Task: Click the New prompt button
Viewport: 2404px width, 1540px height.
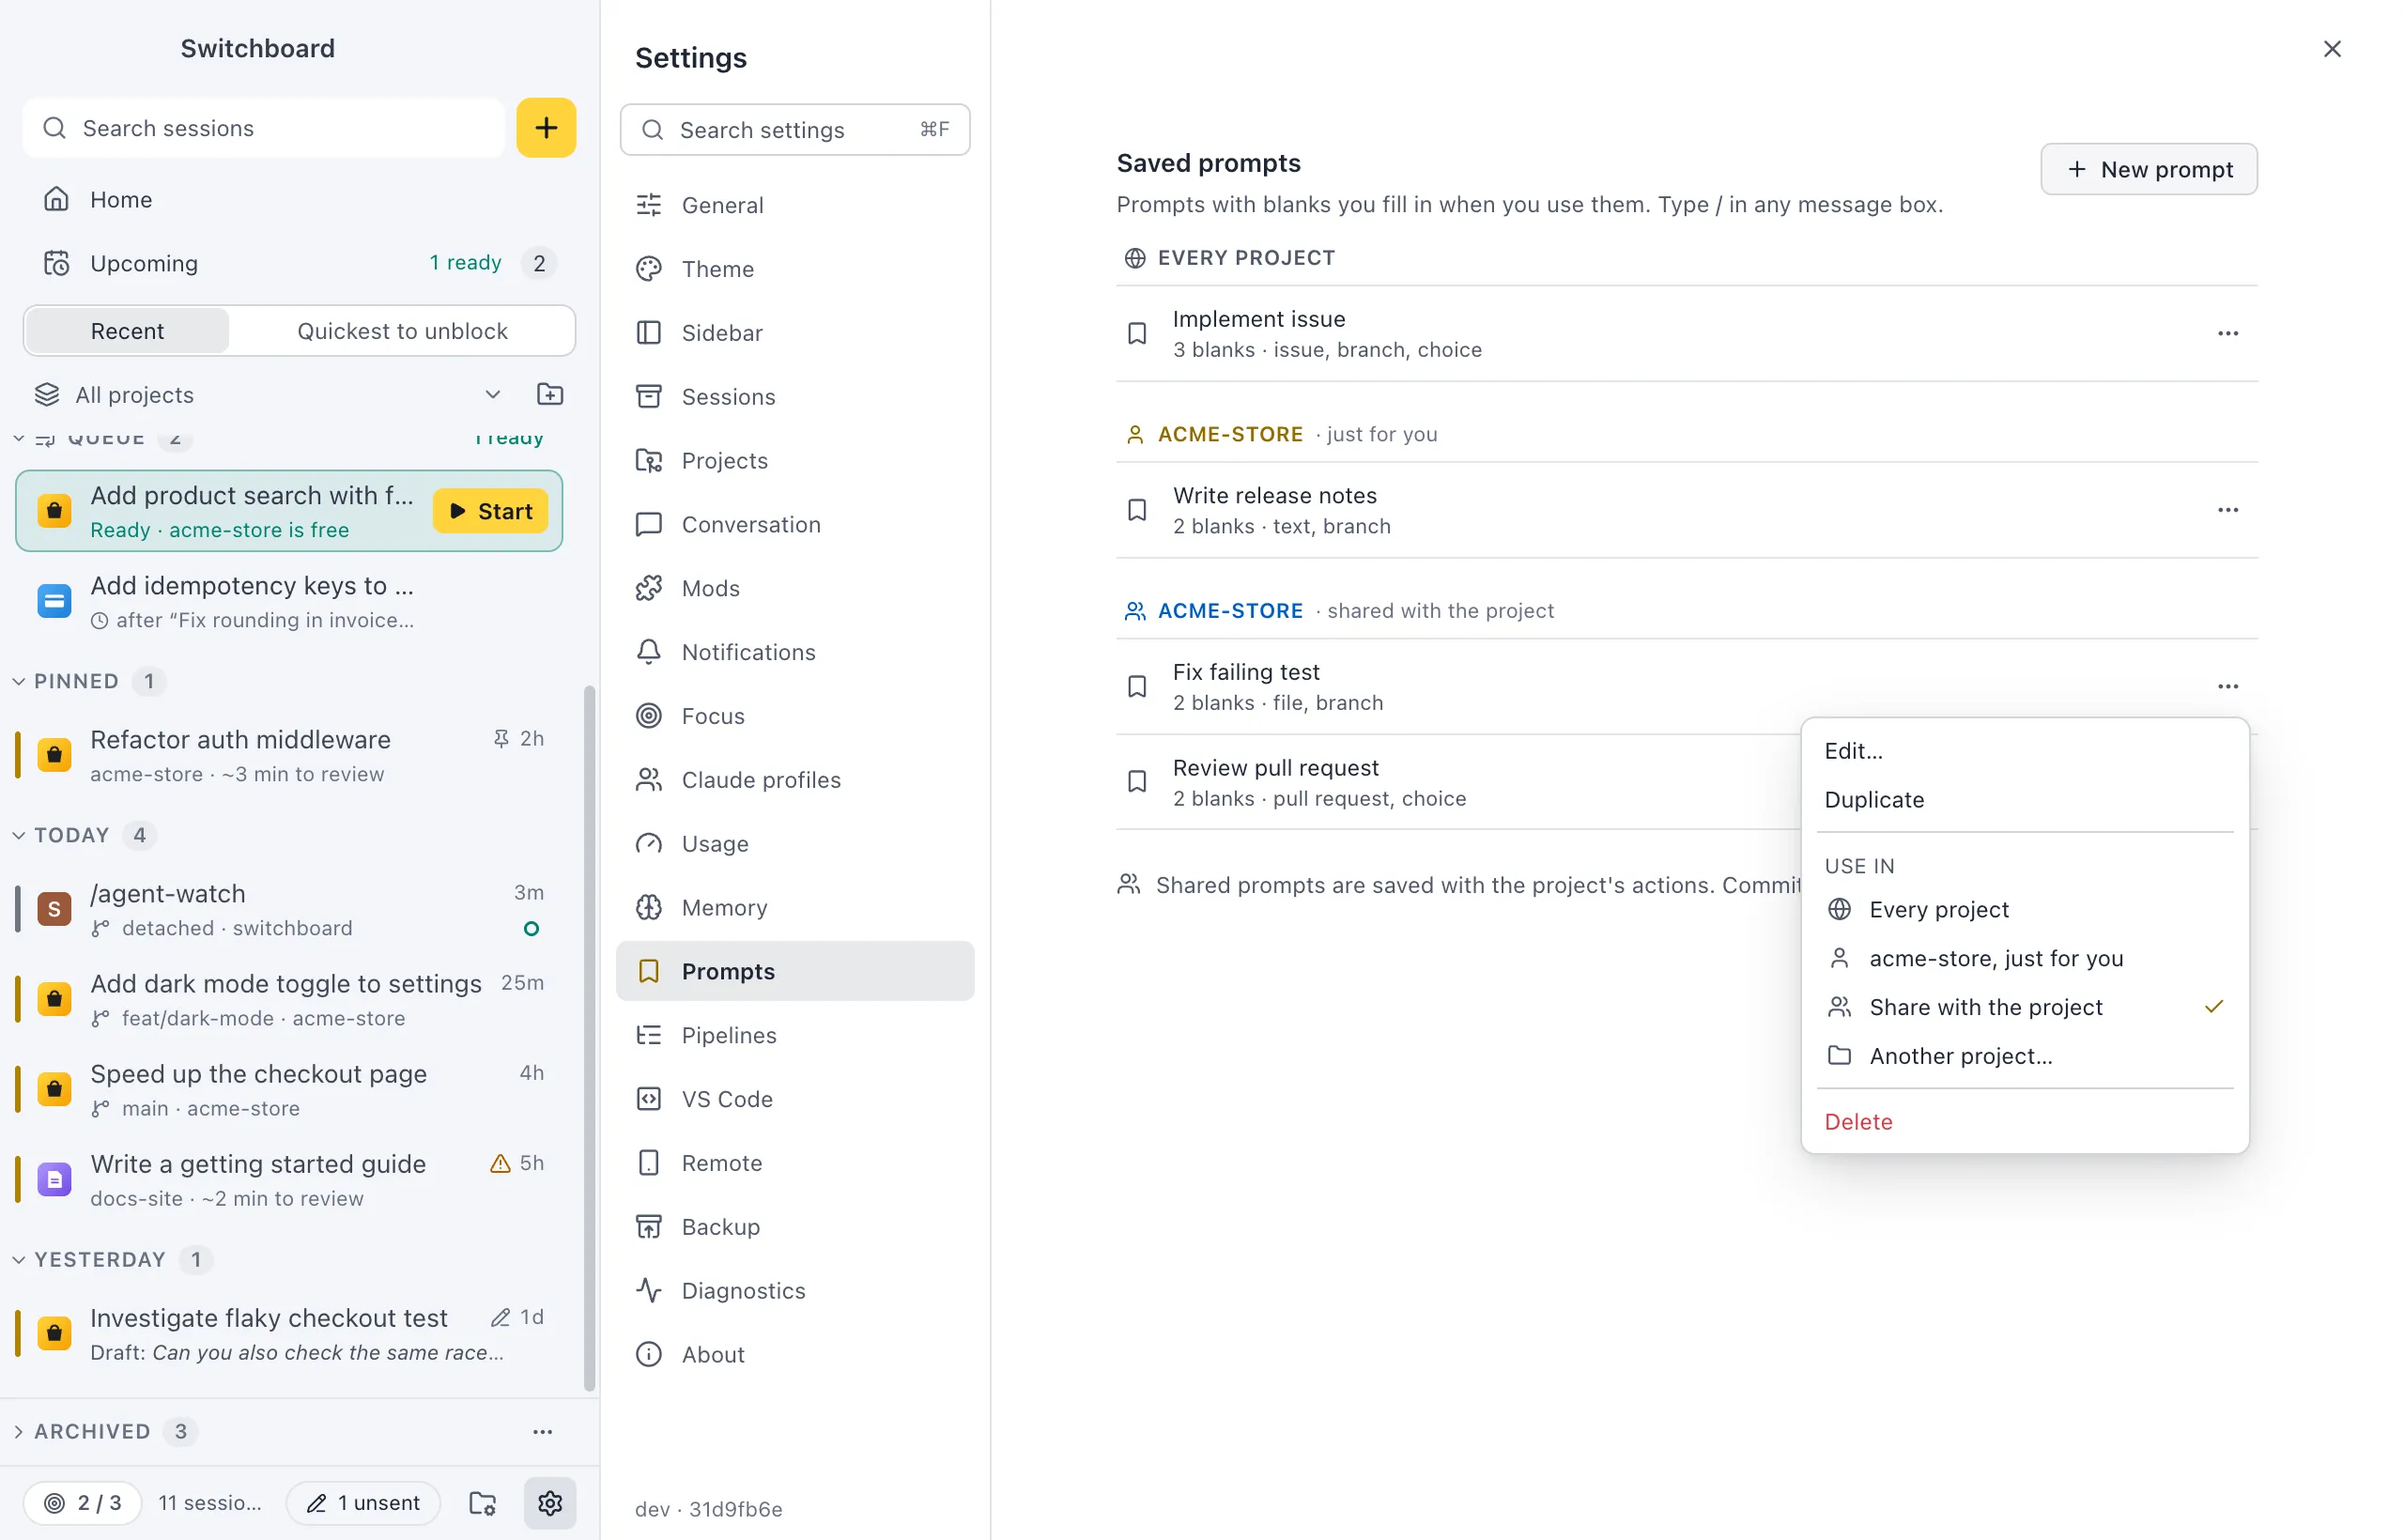Action: 2148,169
